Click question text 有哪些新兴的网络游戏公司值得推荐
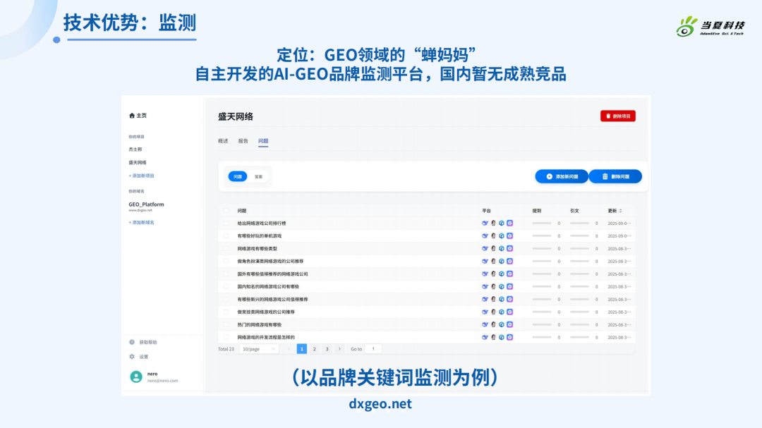This screenshot has height=428, width=762. [272, 299]
